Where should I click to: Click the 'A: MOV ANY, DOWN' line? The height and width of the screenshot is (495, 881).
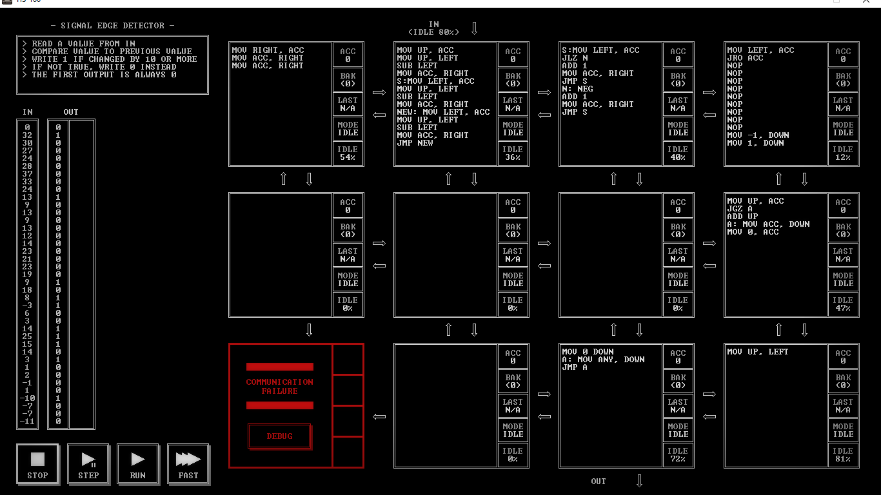pos(603,360)
